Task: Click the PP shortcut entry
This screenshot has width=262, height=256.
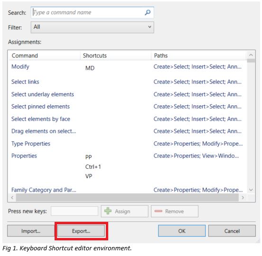Action: tap(89, 157)
